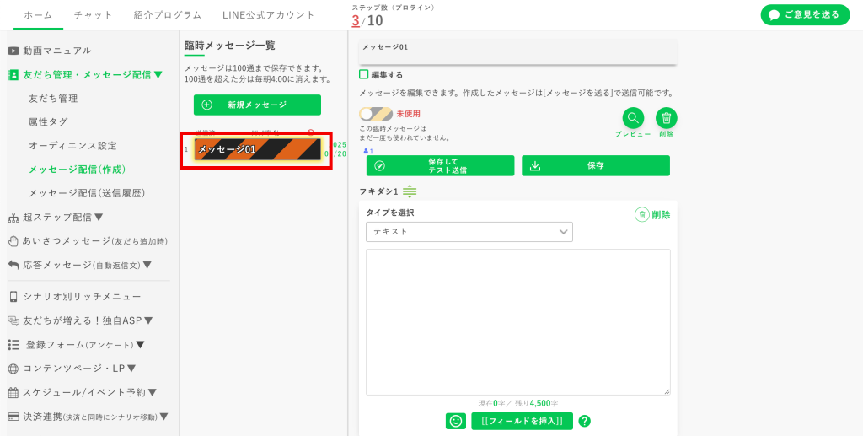The height and width of the screenshot is (436, 863).
Task: Expand スケジュール/イベント予約 menu
Action: pos(153,393)
